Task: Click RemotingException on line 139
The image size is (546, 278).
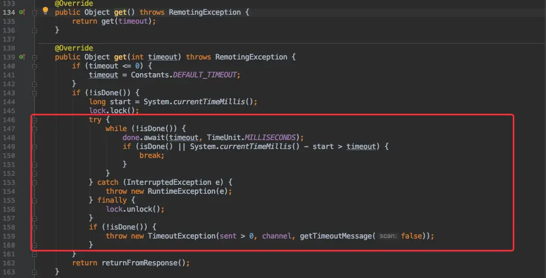Action: pyautogui.click(x=251, y=57)
